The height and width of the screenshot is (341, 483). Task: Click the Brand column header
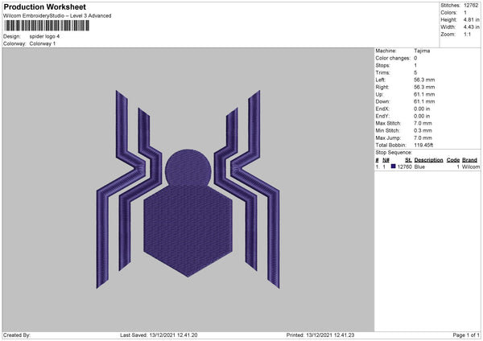pos(470,160)
